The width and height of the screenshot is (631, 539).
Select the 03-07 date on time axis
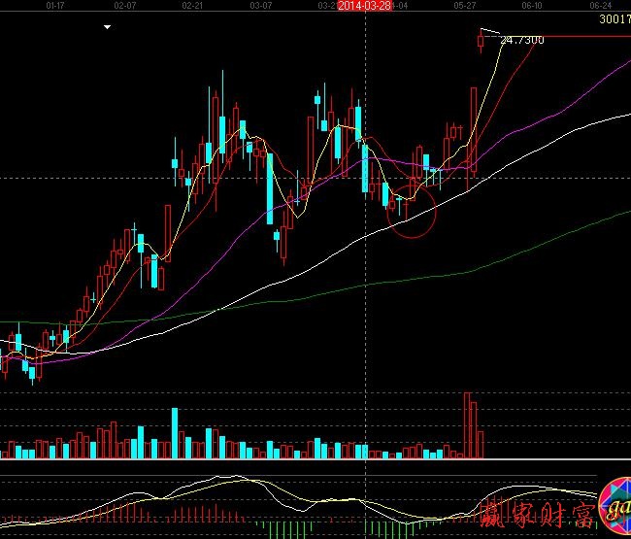(x=260, y=6)
